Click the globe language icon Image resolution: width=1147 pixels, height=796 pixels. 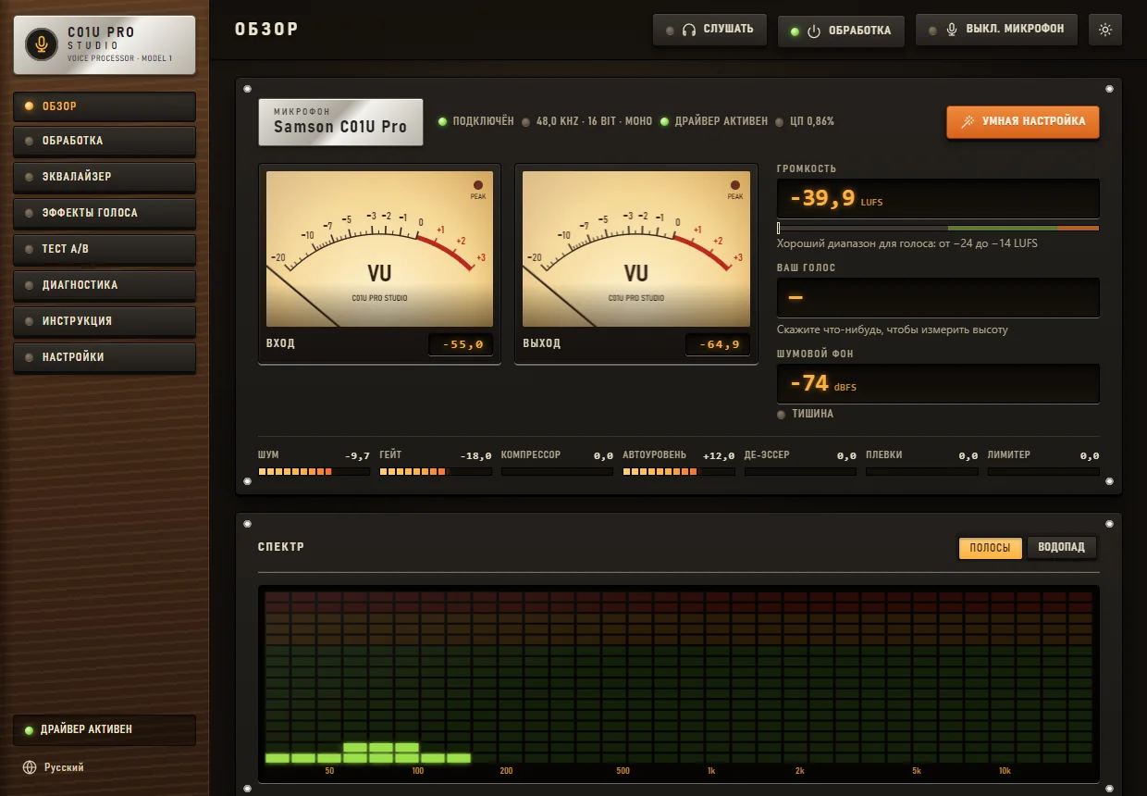30,767
